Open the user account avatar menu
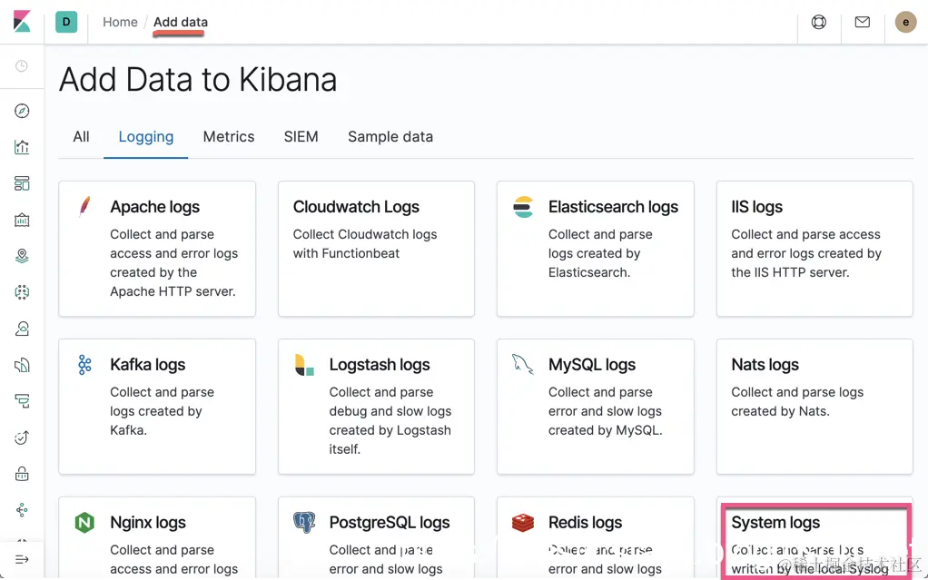This screenshot has width=928, height=580. pyautogui.click(x=905, y=22)
